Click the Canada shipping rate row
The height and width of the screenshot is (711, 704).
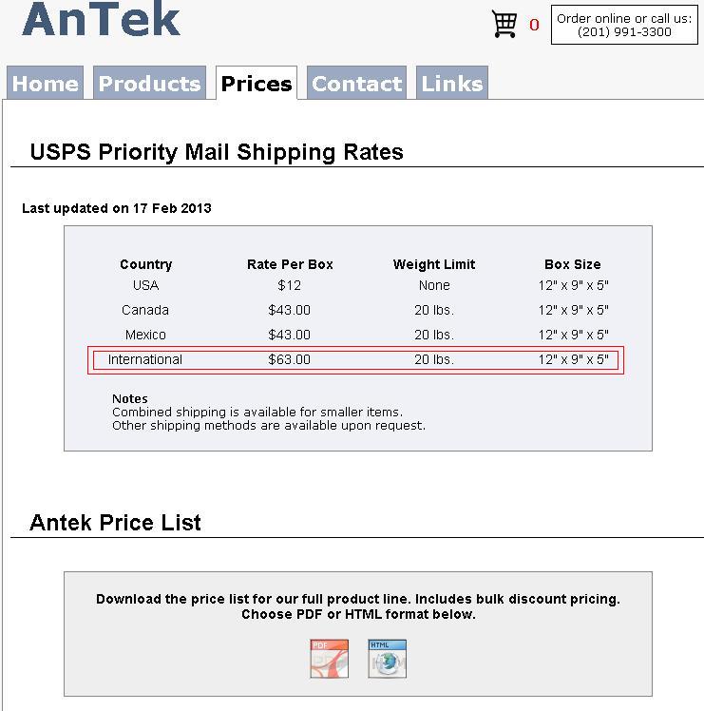pos(356,310)
